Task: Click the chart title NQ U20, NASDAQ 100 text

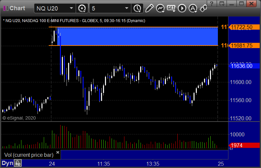Action: pyautogui.click(x=74, y=21)
